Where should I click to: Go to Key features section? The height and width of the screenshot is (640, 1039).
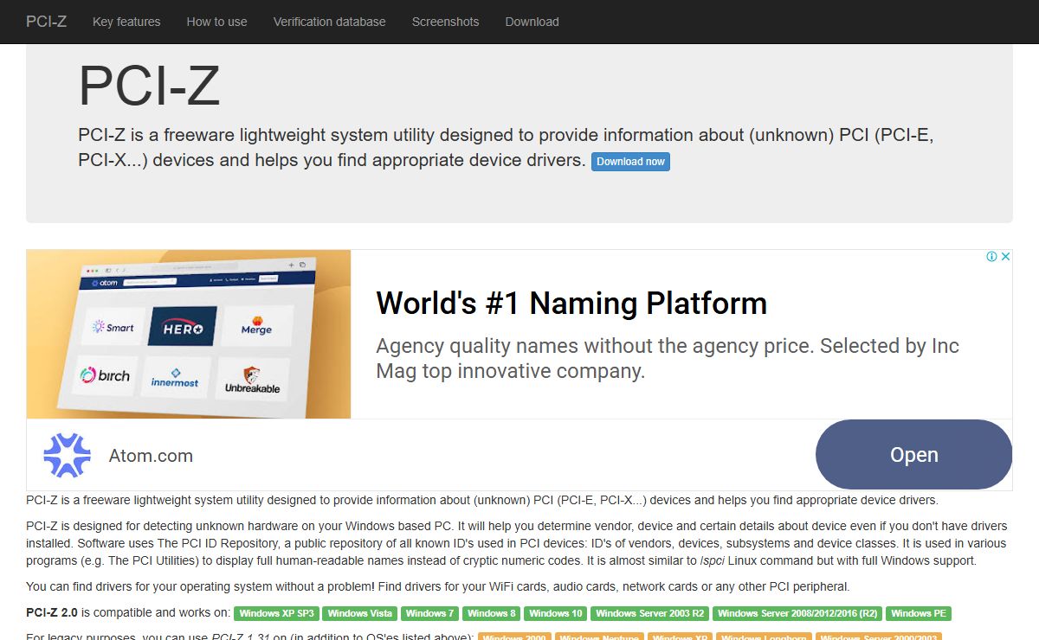pyautogui.click(x=126, y=22)
